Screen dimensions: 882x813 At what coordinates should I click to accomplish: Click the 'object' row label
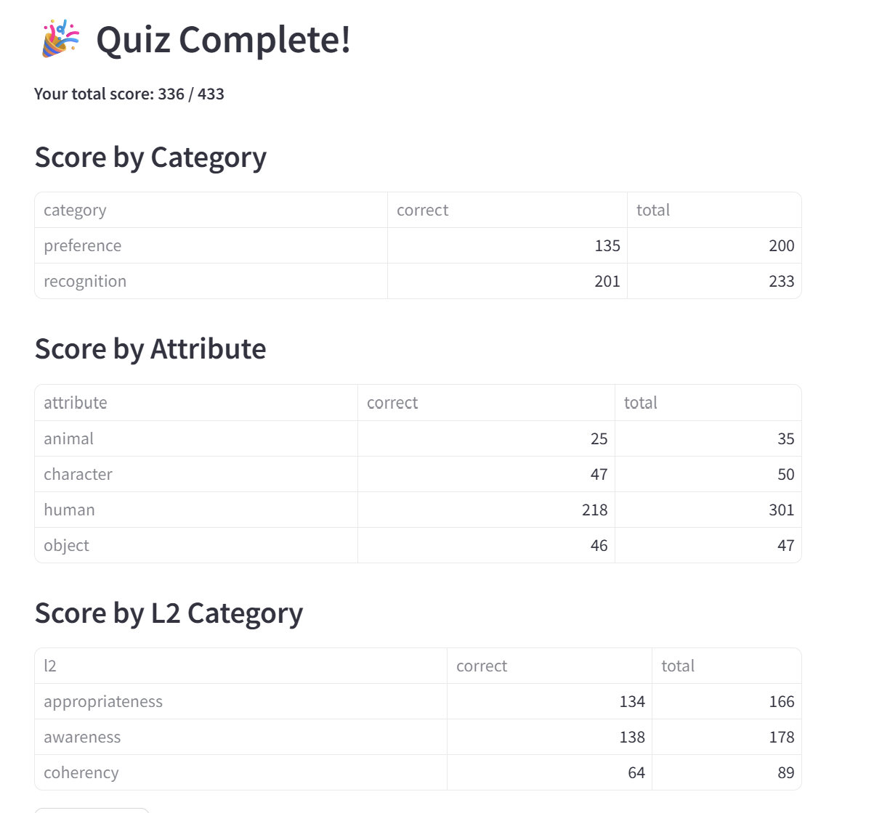(67, 546)
